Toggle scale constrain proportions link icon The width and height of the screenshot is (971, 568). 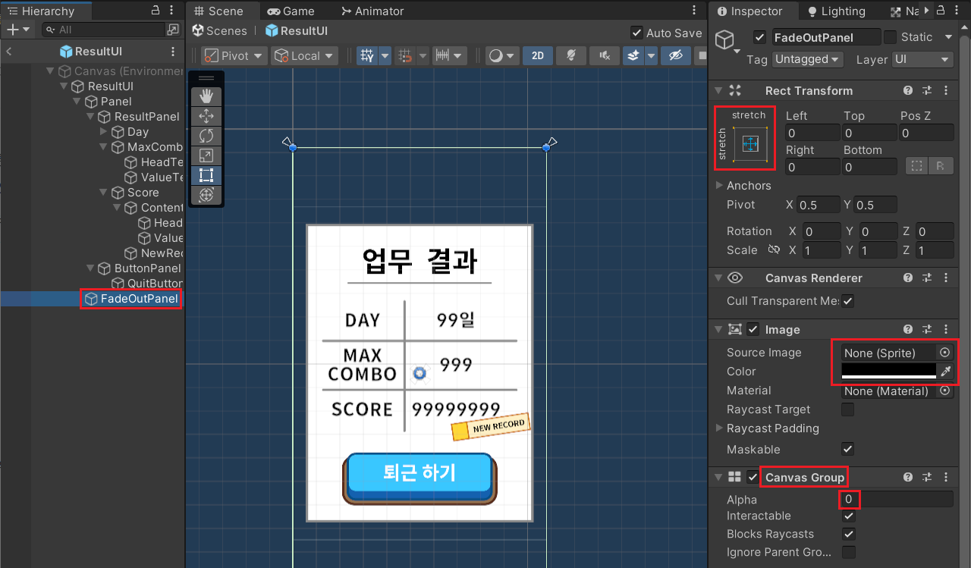774,249
